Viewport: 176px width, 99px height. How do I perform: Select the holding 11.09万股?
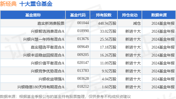[x=108, y=63]
